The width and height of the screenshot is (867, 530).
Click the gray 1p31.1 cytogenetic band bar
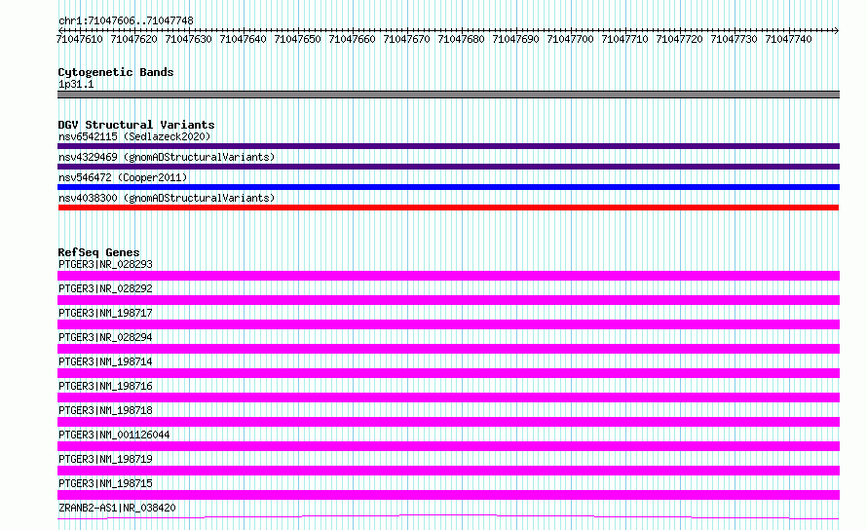448,95
